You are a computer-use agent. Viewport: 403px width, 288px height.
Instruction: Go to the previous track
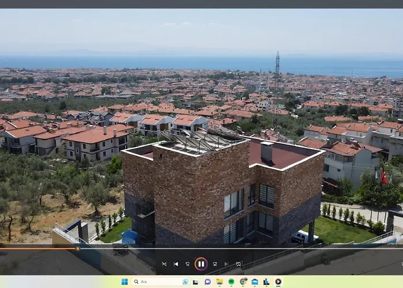click(176, 264)
